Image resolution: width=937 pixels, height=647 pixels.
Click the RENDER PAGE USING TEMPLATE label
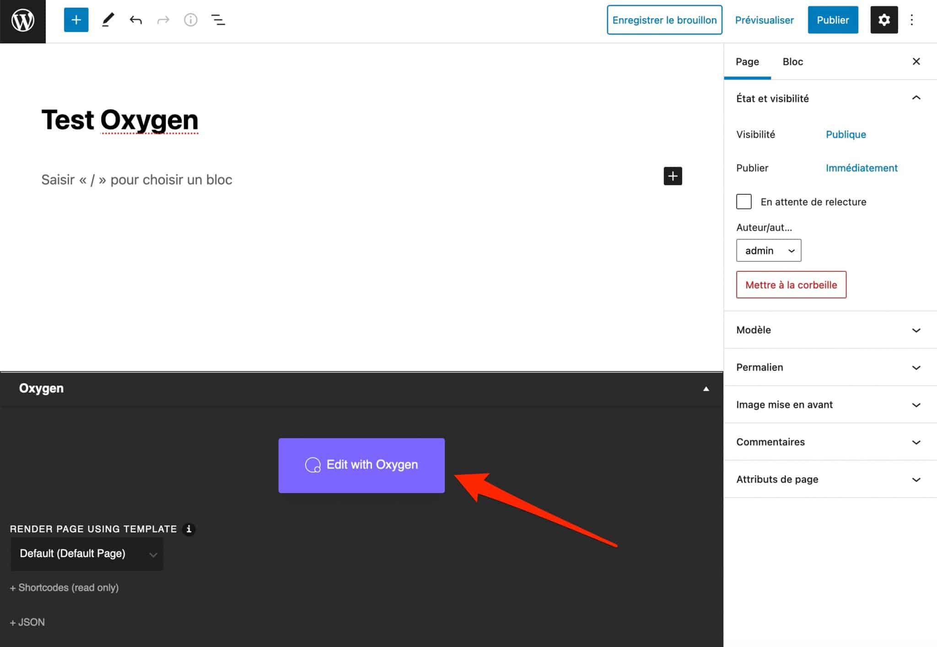[93, 529]
